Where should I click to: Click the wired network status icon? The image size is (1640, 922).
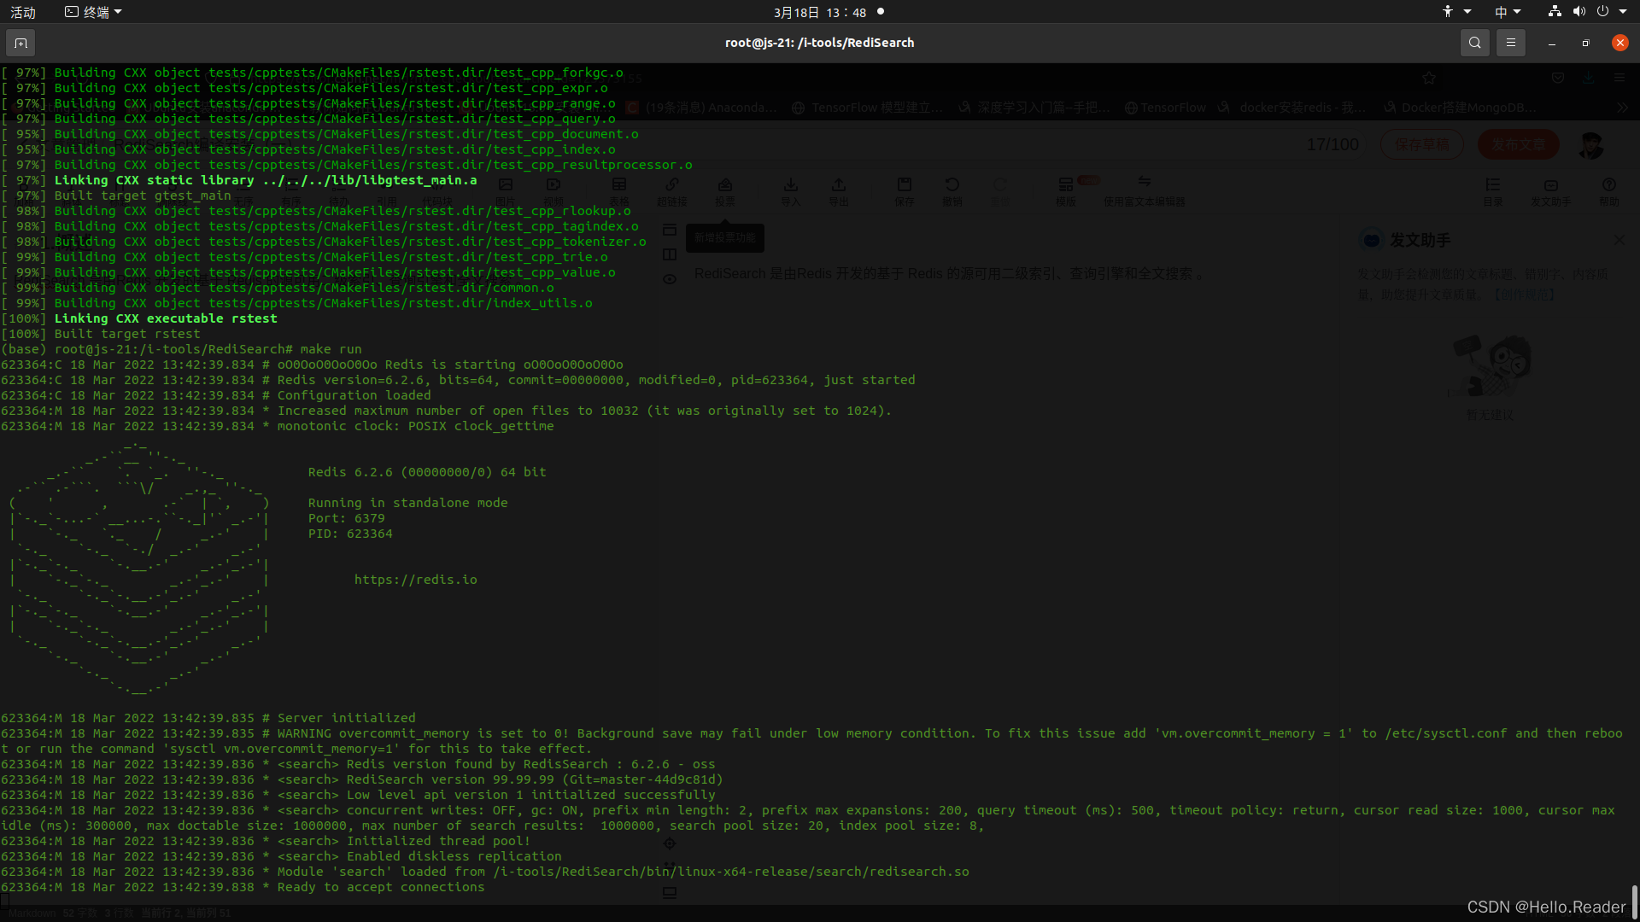[x=1555, y=12]
